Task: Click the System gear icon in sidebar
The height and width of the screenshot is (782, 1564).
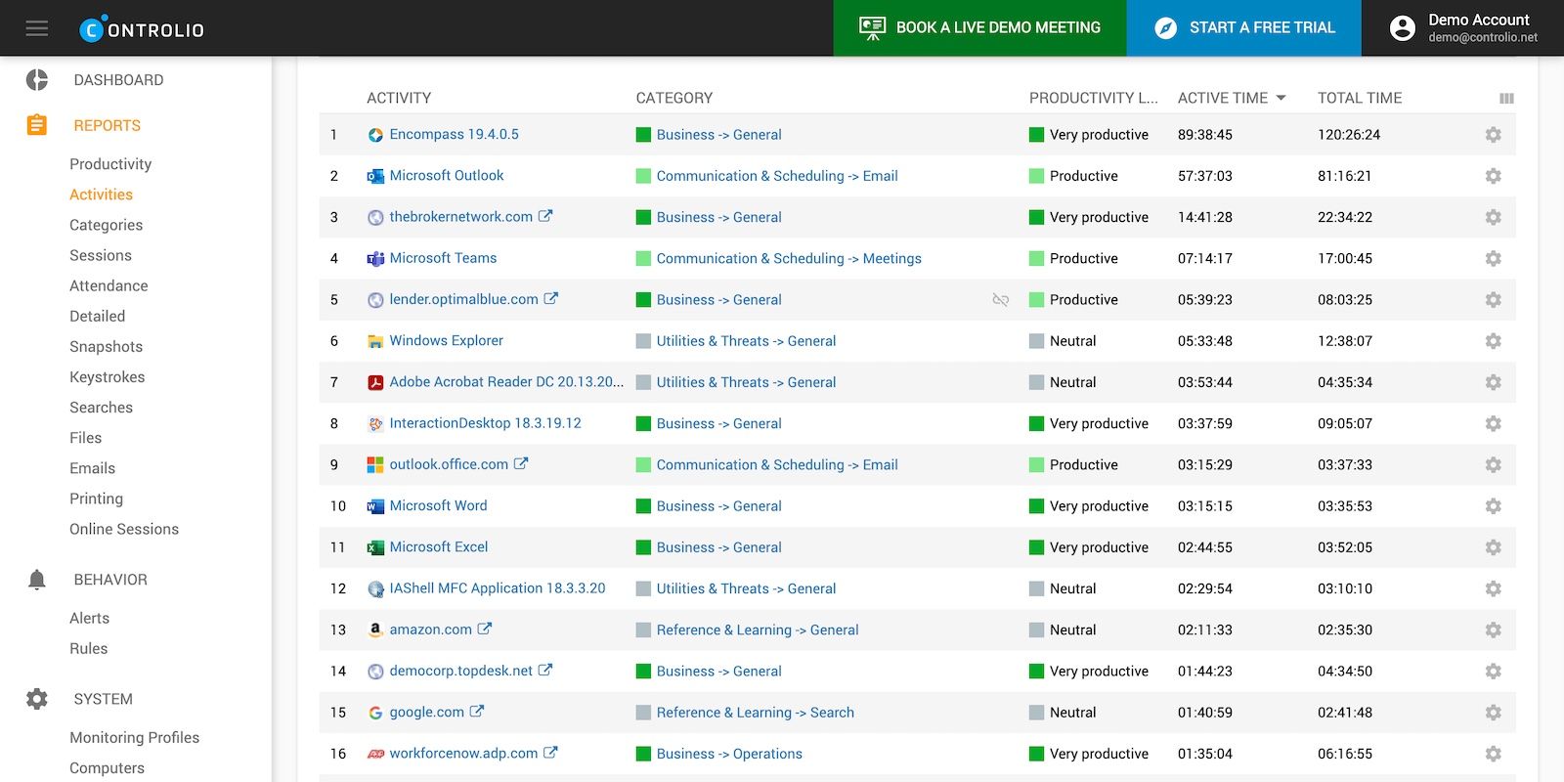Action: click(37, 699)
